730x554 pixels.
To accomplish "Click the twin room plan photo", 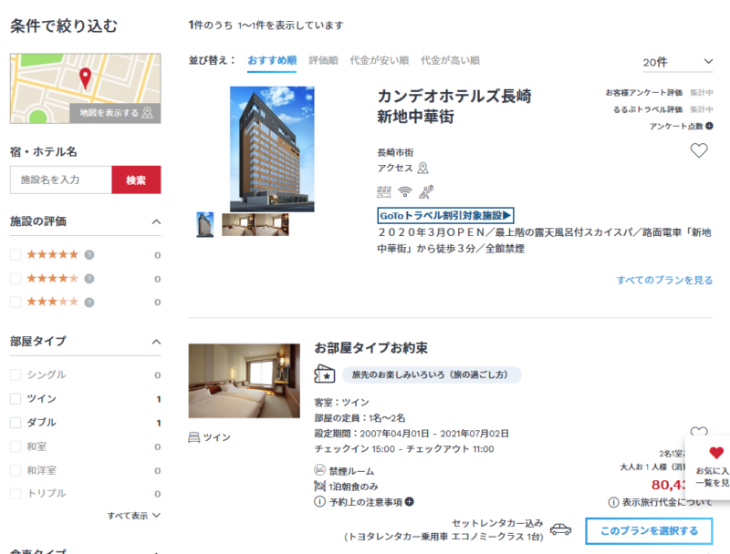I will pos(244,381).
